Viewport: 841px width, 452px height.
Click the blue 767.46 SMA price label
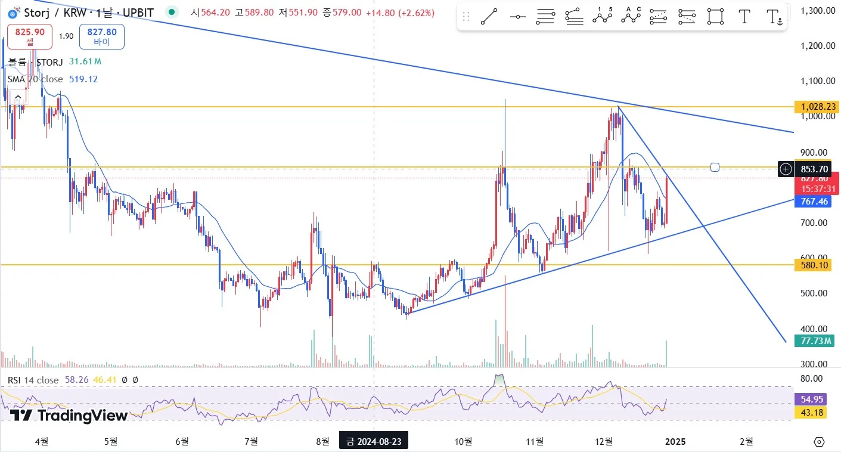pos(812,202)
